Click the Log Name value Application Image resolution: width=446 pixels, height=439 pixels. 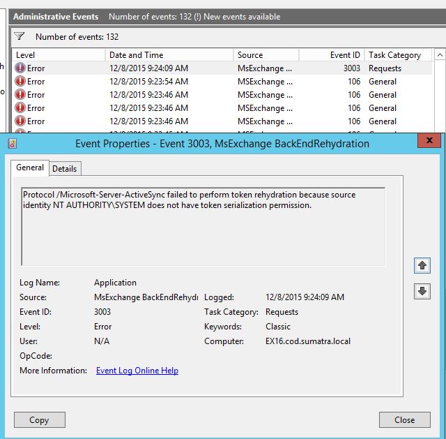115,283
